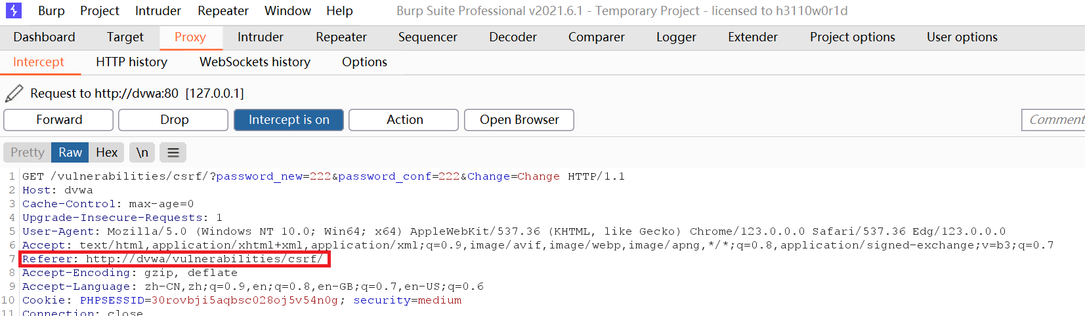This screenshot has width=1085, height=316.
Task: Switch to the HTTP history tab
Action: [x=131, y=62]
